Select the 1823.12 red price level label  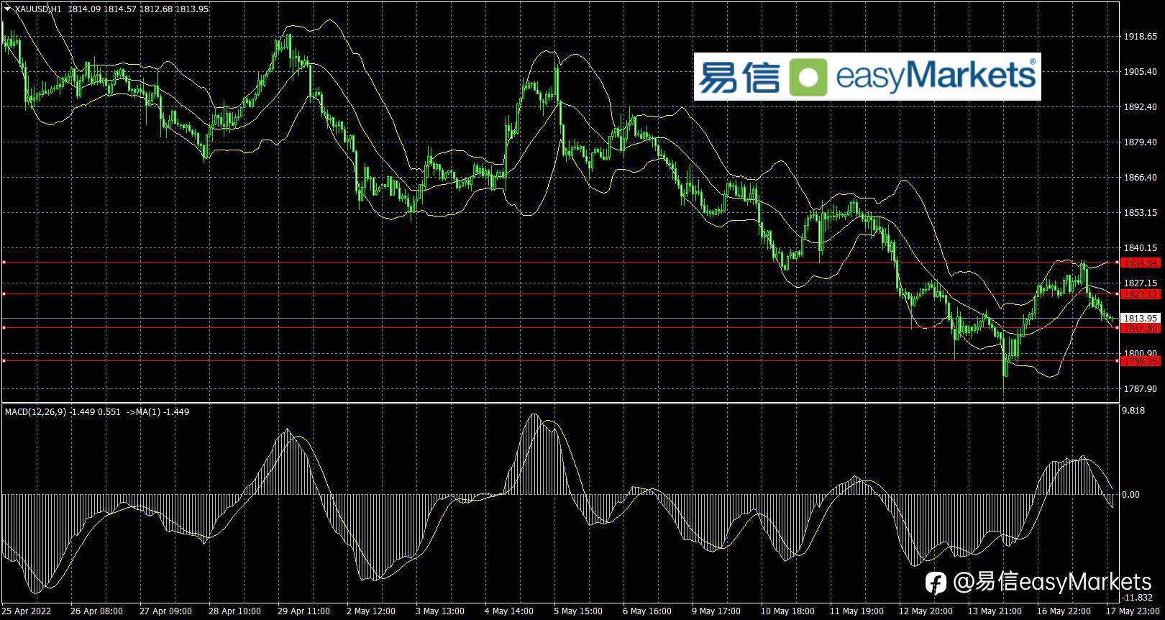click(x=1141, y=295)
